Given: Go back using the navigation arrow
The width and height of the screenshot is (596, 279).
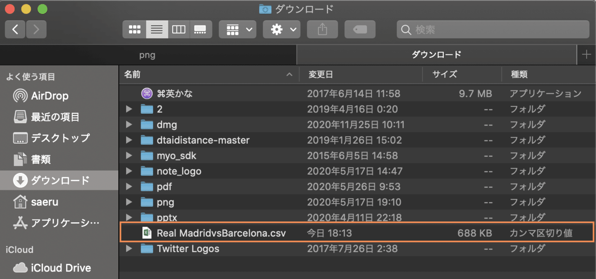Looking at the screenshot, I should click(15, 29).
